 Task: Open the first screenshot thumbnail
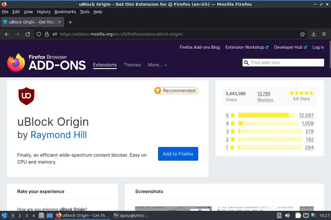tap(173, 209)
